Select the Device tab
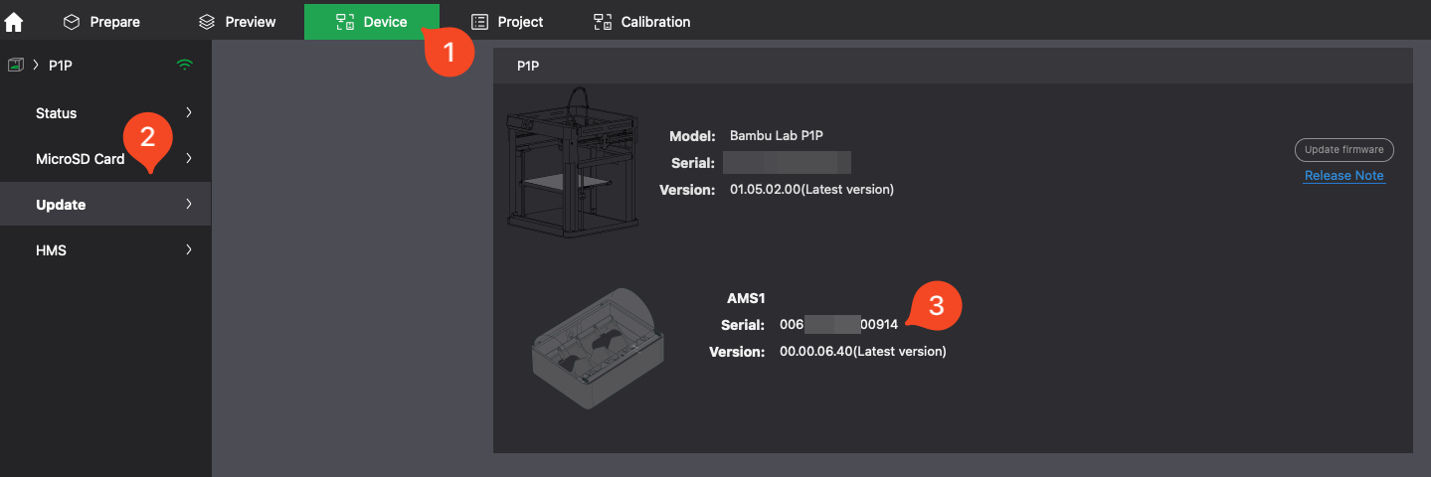The image size is (1431, 477). 372,21
